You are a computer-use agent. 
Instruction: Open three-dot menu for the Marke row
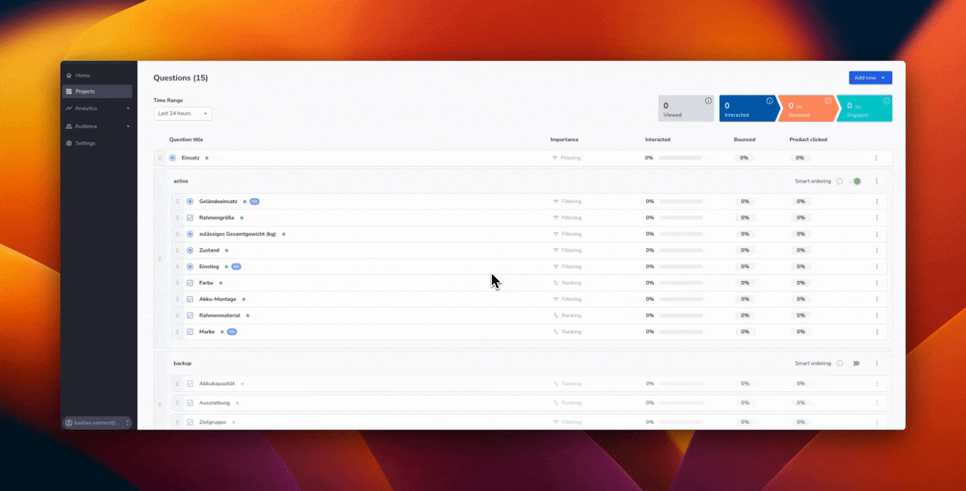pyautogui.click(x=877, y=332)
